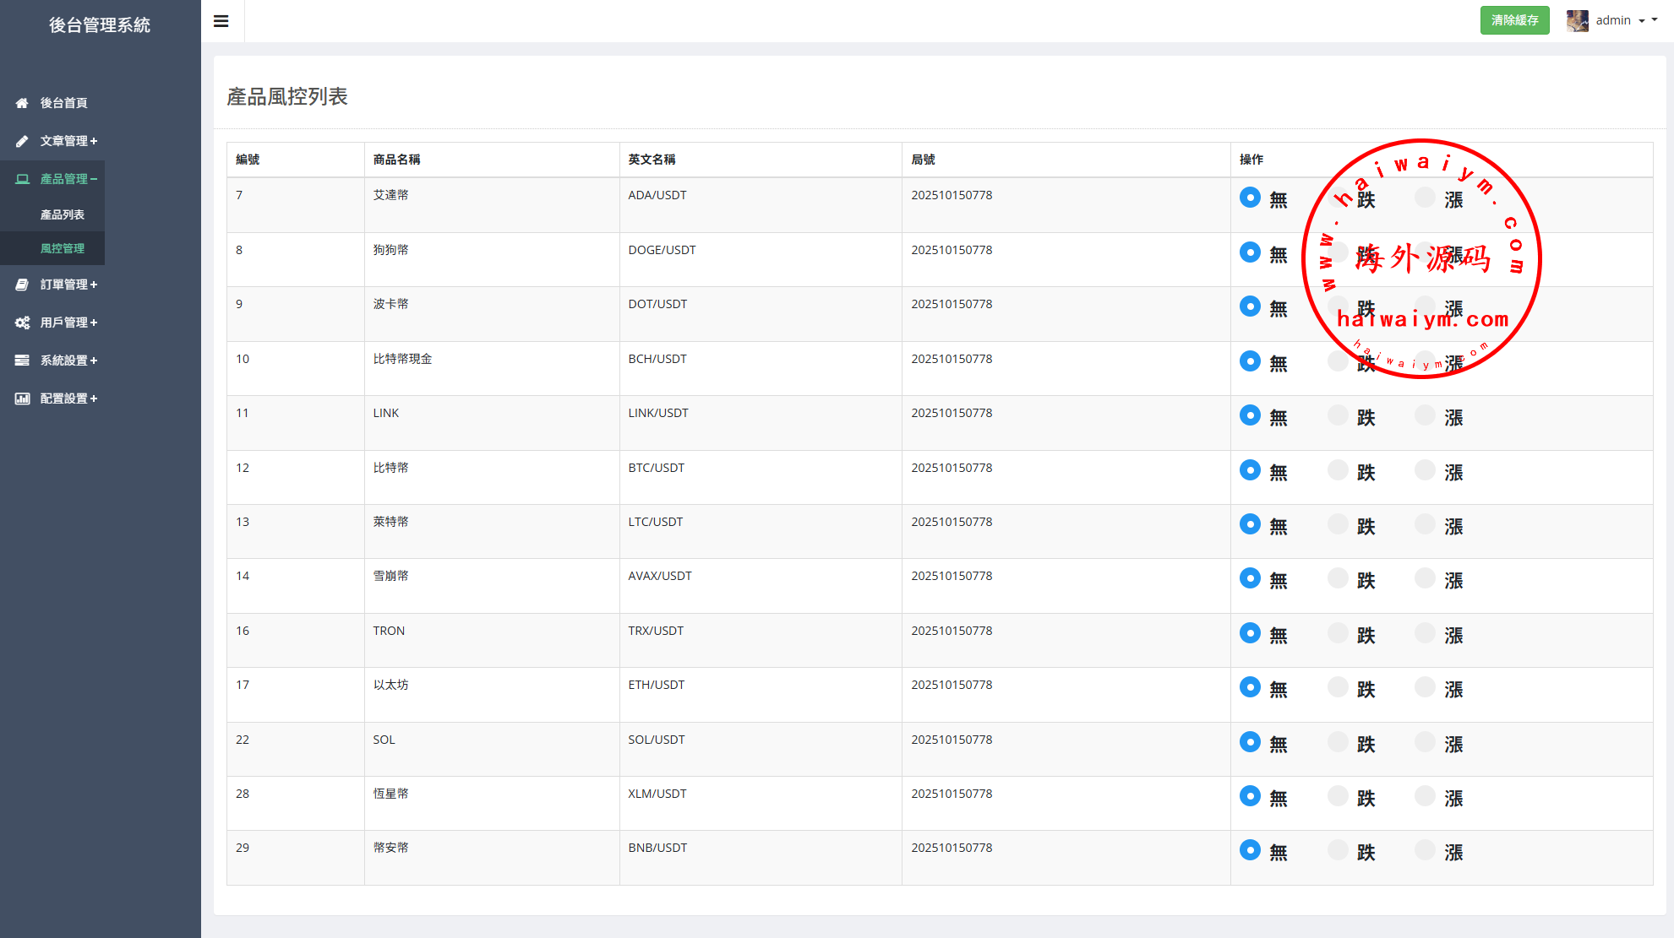The width and height of the screenshot is (1674, 938).
Task: Click the pencil icon for 文章管理
Action: [22, 141]
